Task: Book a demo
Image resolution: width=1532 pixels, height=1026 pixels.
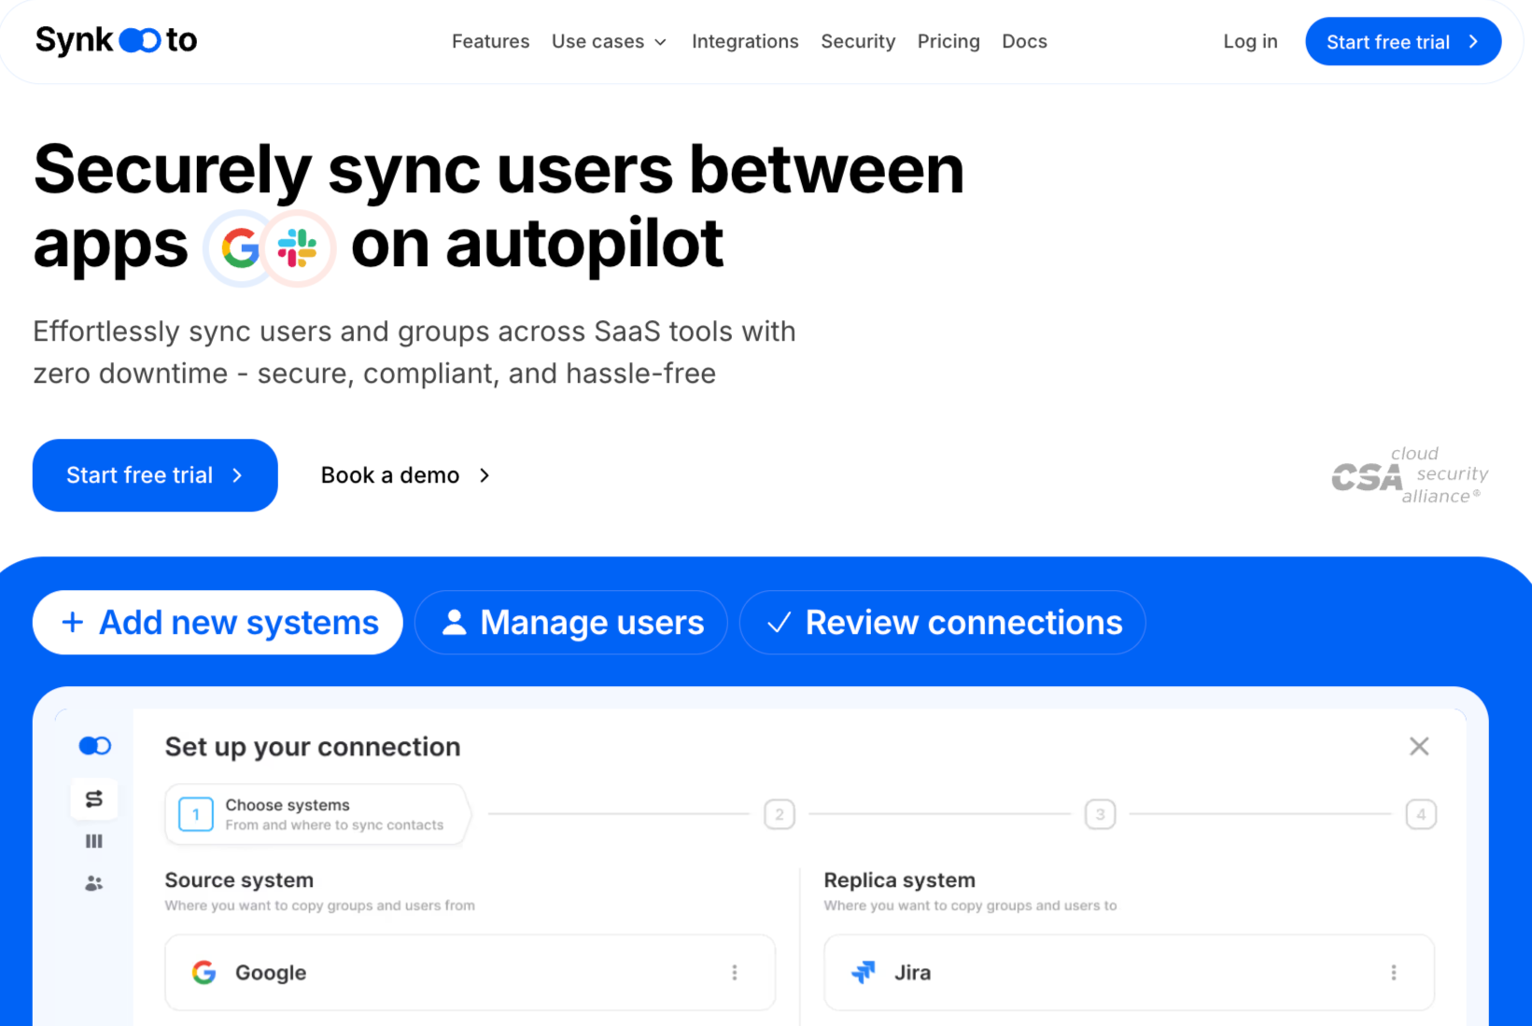Action: 406,475
